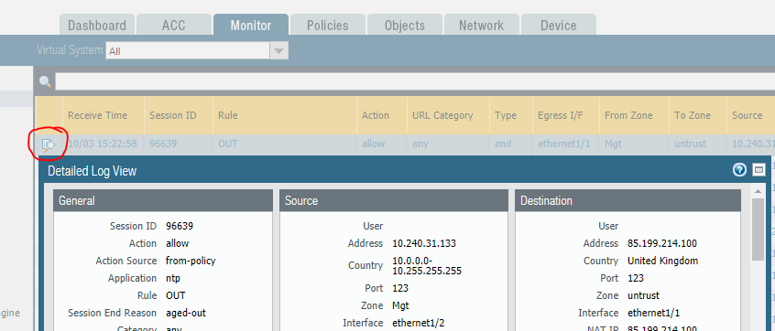775x331 pixels.
Task: Click ethernet1/1 cell in the log row
Action: coord(564,144)
